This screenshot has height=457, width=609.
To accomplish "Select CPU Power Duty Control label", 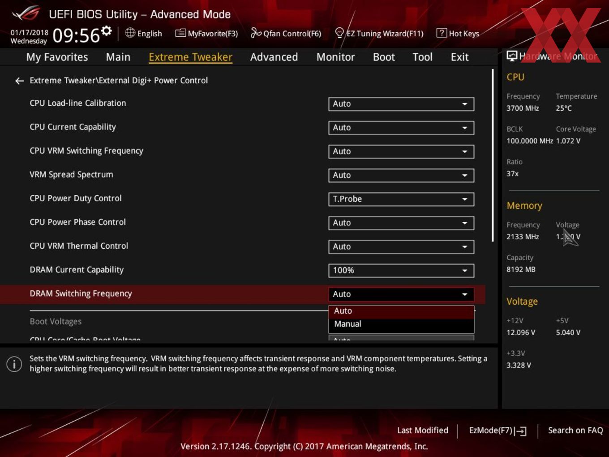I will (x=76, y=198).
